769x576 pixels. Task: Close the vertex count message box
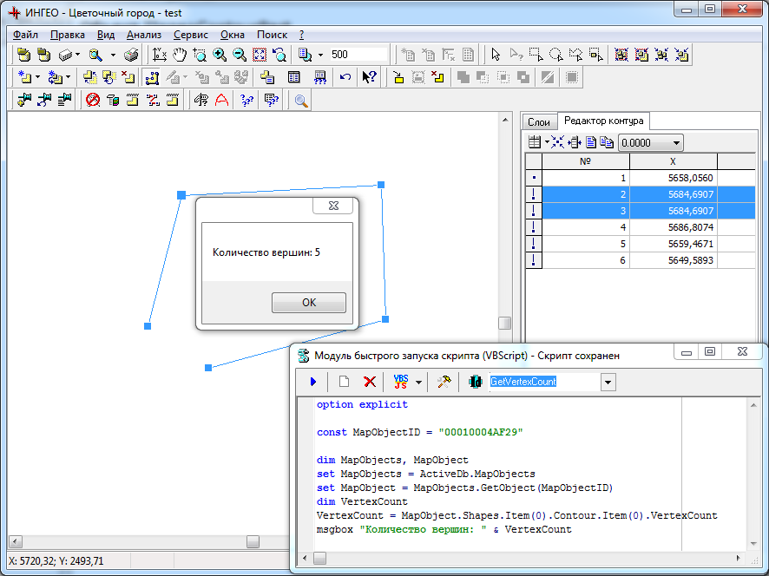coord(333,206)
